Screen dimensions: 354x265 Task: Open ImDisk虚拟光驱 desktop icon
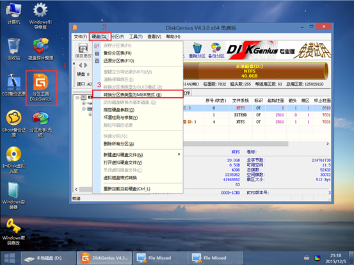pyautogui.click(x=13, y=160)
